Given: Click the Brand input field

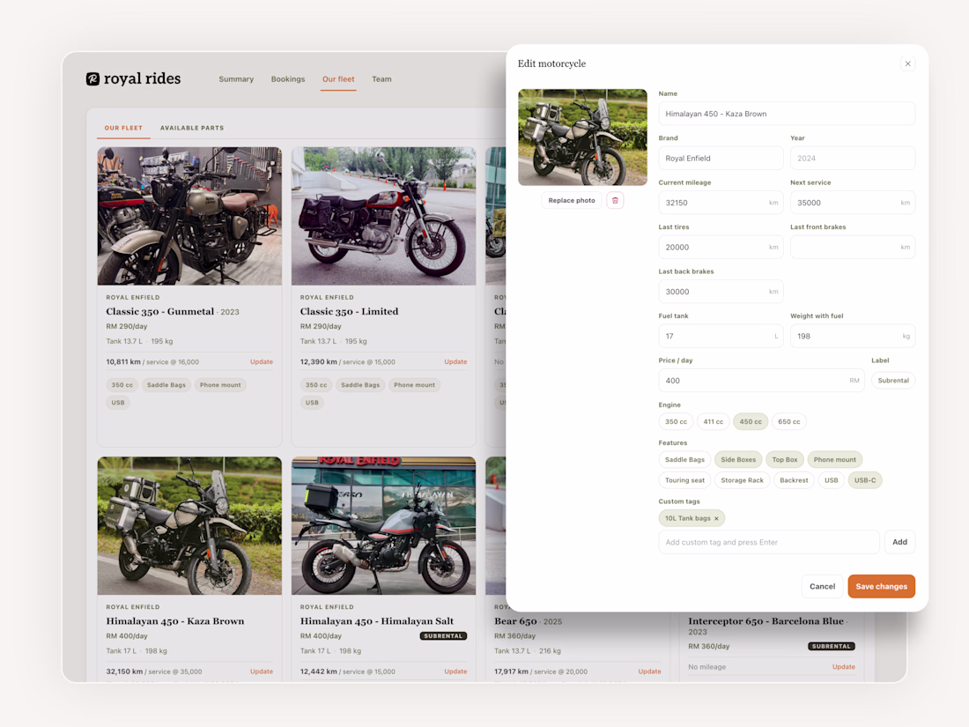Looking at the screenshot, I should coord(721,159).
